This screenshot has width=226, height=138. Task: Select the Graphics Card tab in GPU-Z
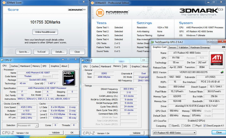[x=159, y=47]
